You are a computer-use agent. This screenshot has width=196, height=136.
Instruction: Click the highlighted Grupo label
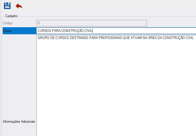click(20, 31)
